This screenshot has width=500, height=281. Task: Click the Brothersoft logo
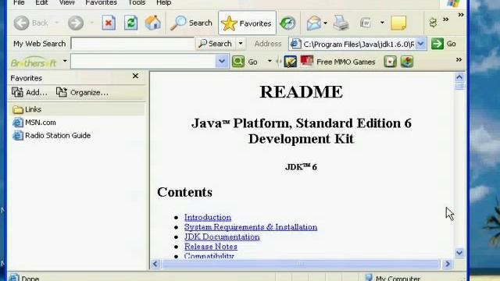point(34,62)
